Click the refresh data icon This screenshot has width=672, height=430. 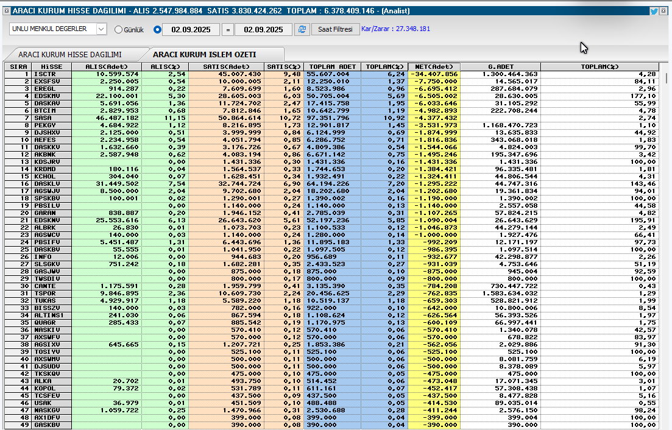pyautogui.click(x=302, y=29)
